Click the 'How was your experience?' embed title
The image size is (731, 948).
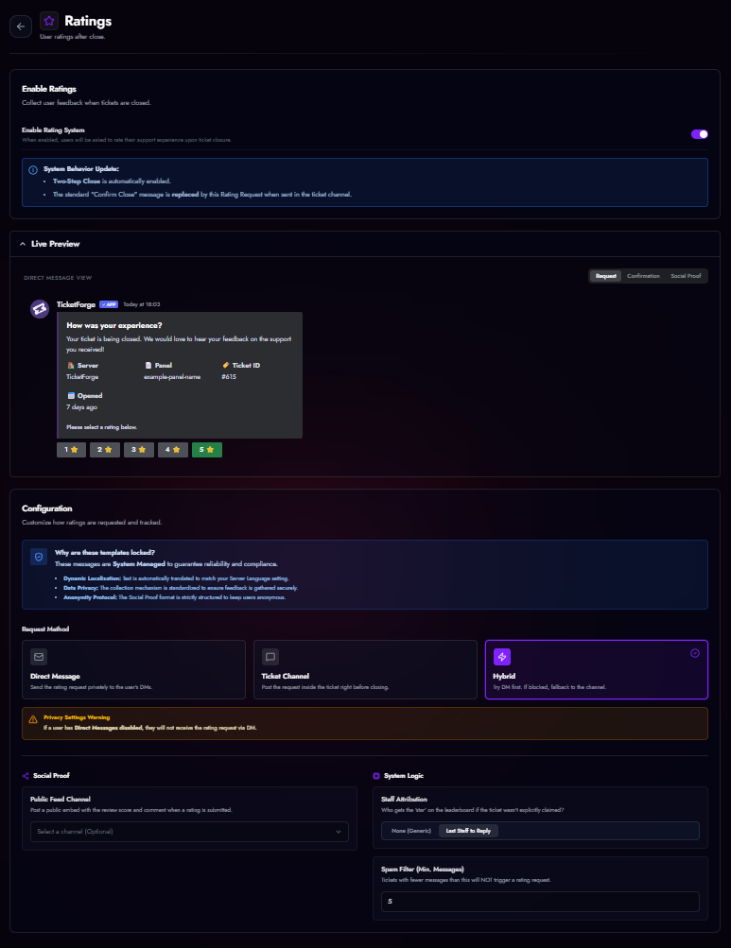pos(114,325)
